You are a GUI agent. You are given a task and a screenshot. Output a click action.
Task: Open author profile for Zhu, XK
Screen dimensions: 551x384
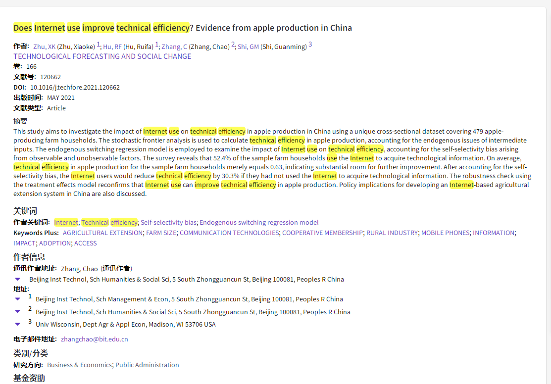tap(44, 47)
